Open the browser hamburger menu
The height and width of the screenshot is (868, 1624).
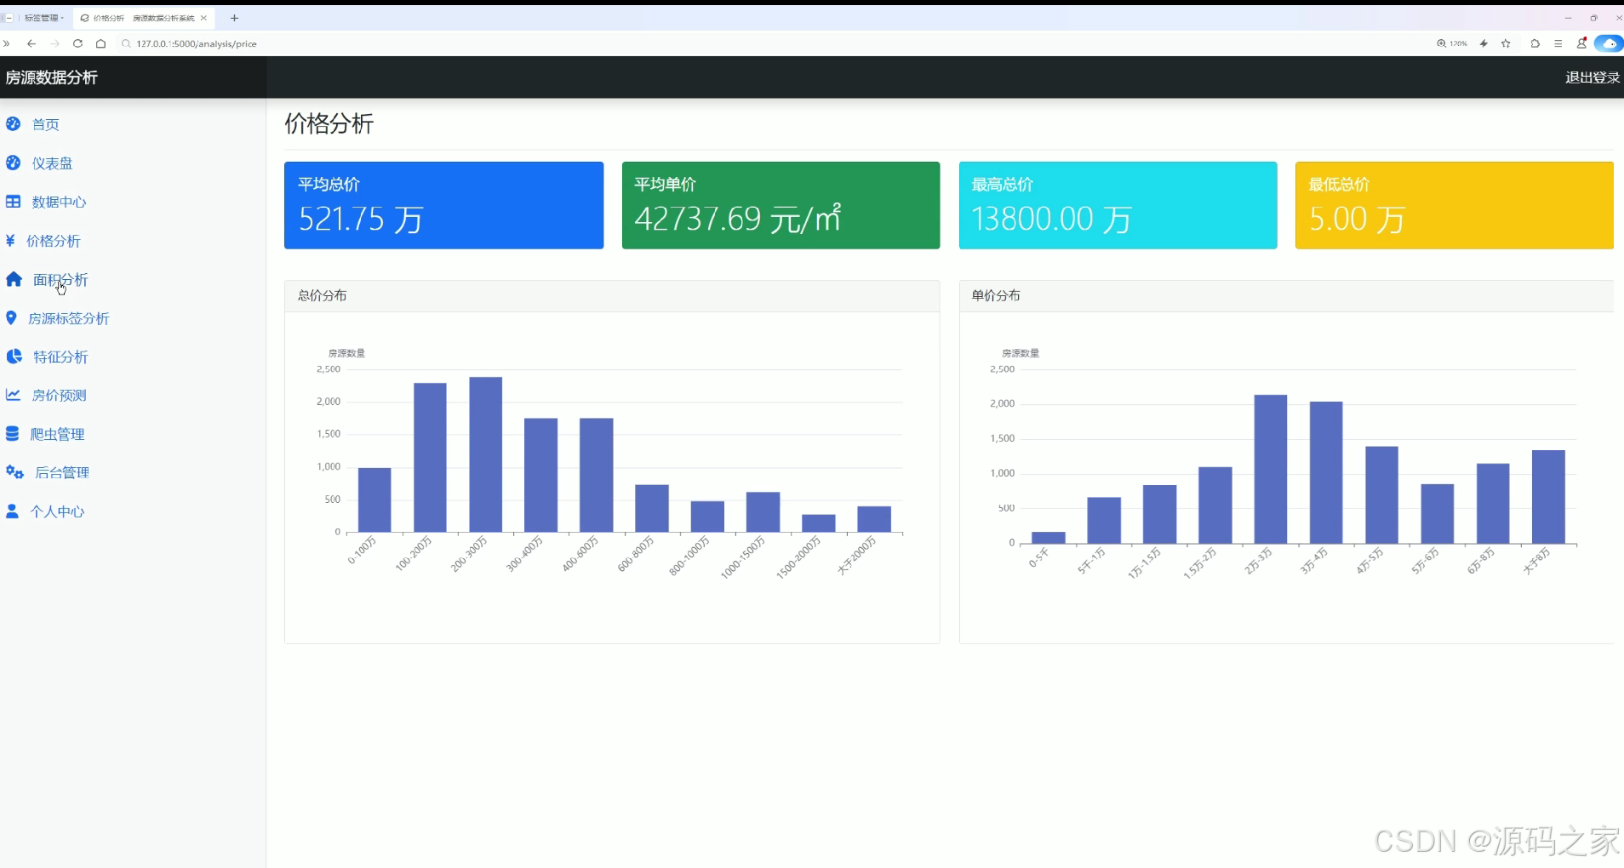coord(1558,43)
